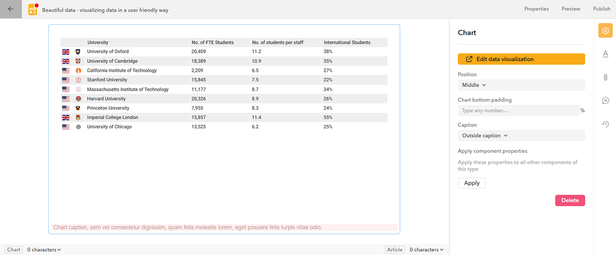Open the settings gear panel icon
Viewport: 616px width, 255px height.
605,31
